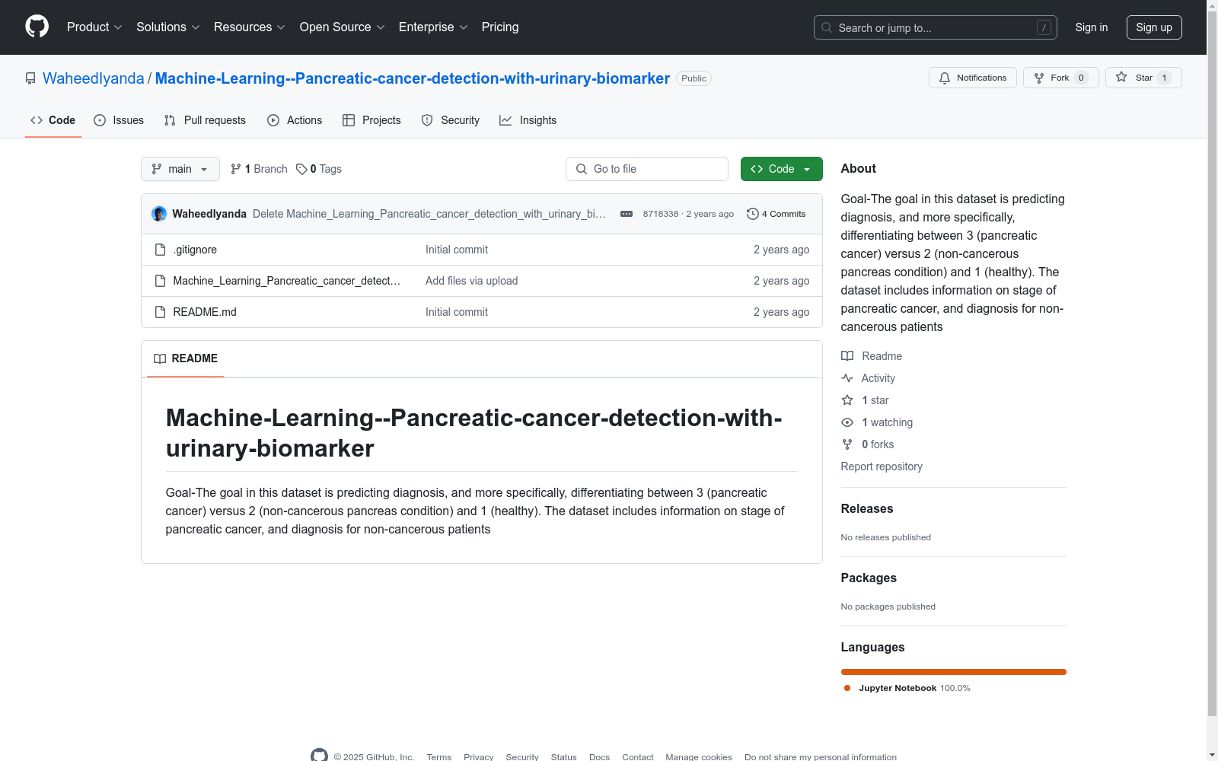This screenshot has width=1218, height=761.
Task: Click the GitHub logo in the footer
Action: click(320, 756)
